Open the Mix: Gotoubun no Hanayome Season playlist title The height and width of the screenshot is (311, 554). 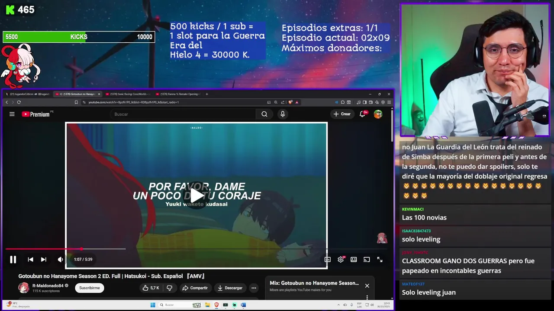pyautogui.click(x=314, y=283)
